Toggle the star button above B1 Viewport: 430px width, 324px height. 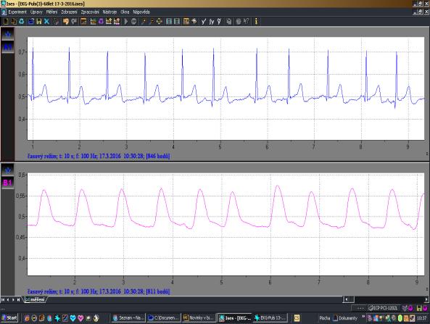[8, 170]
